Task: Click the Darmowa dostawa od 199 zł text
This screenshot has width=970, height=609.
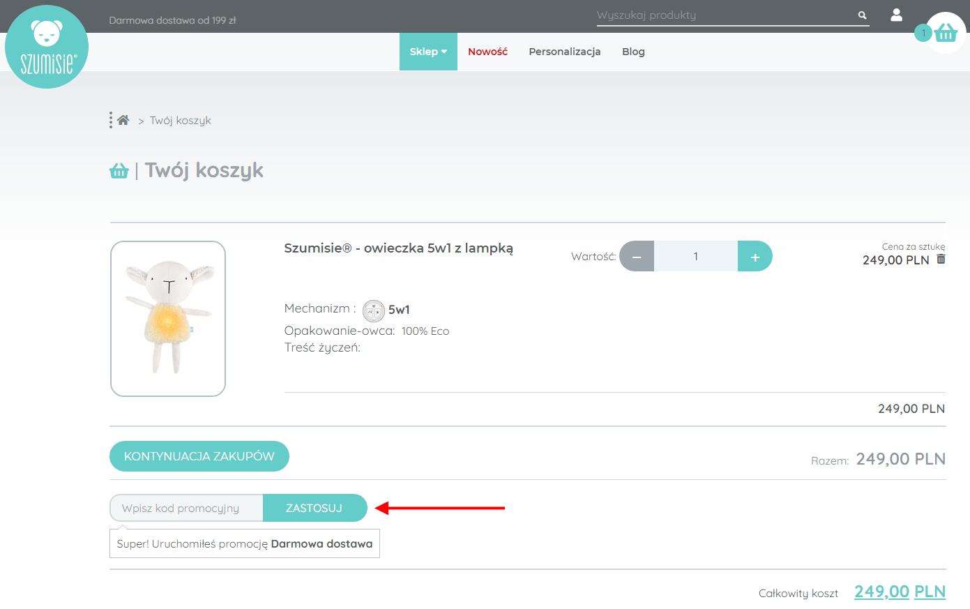Action: (x=172, y=20)
